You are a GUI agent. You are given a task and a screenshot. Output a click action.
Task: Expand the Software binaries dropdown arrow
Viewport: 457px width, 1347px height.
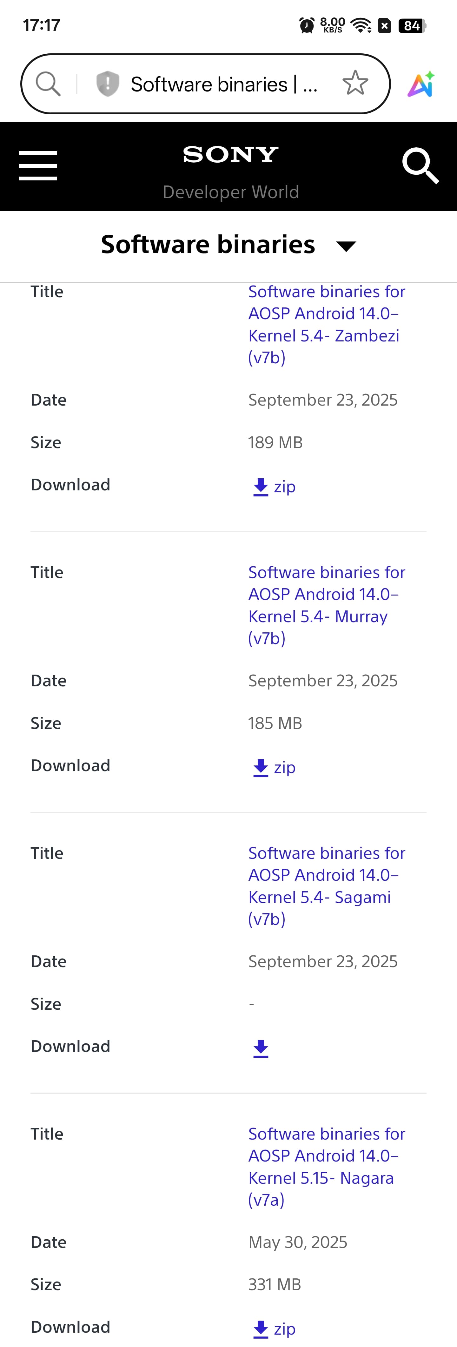(346, 246)
